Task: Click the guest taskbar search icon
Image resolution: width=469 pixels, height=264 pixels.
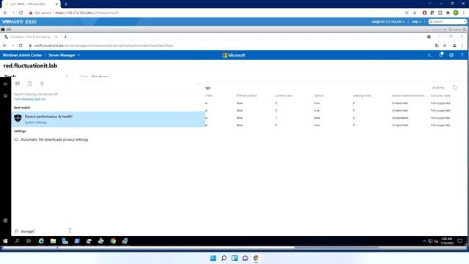Action: [17, 241]
